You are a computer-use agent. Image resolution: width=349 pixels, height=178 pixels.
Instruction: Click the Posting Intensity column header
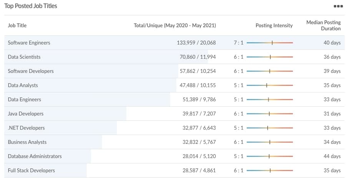coord(274,26)
